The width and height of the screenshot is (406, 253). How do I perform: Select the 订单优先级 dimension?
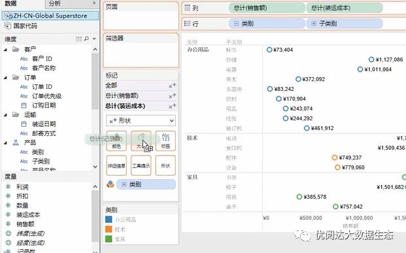pyautogui.click(x=47, y=96)
